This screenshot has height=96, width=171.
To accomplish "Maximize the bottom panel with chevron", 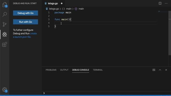I will point(160,70).
